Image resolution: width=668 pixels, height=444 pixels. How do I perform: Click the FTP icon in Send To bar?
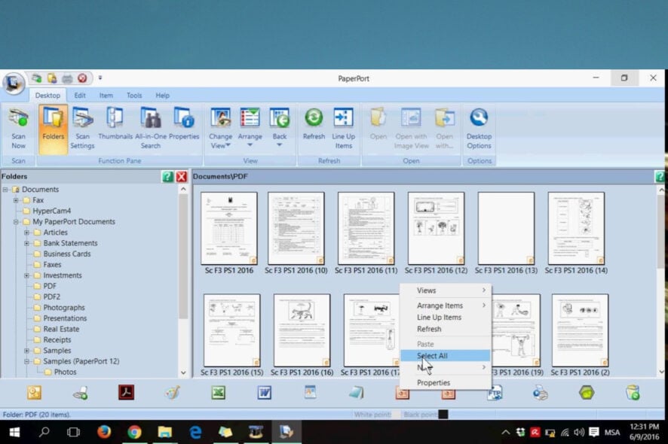(x=495, y=392)
